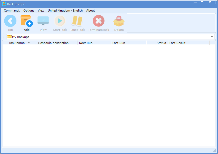Open the View menu in menu bar
Screen dimensions: 218x154
coord(41,11)
